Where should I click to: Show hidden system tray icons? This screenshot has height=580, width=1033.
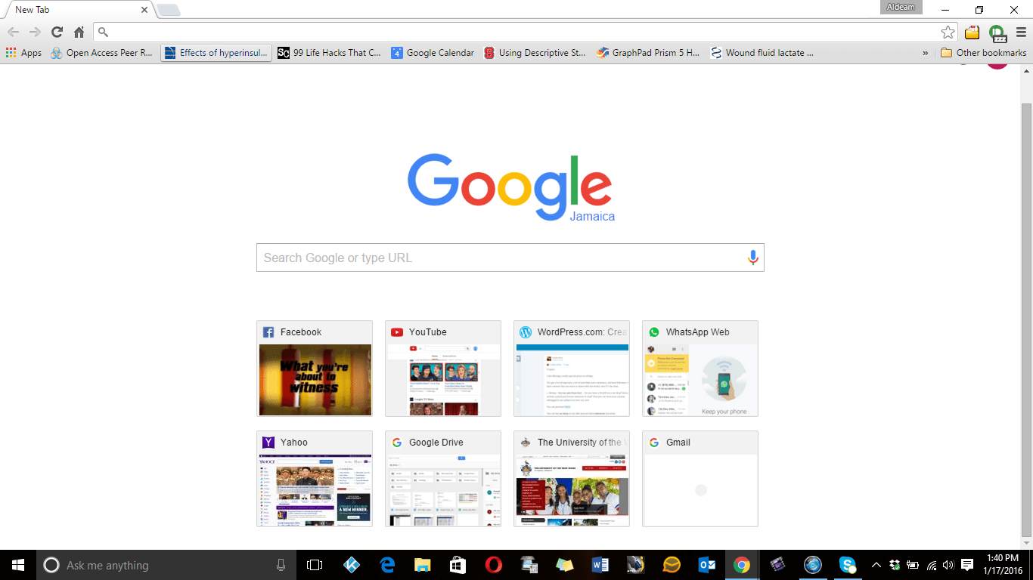click(x=876, y=565)
